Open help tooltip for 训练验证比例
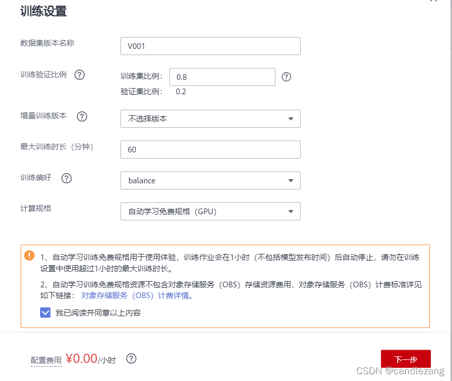 pos(80,75)
